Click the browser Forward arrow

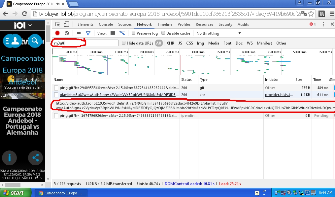(15, 14)
